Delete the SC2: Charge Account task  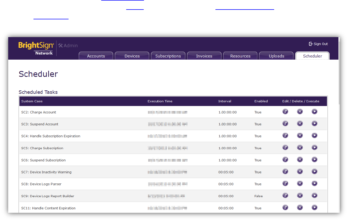point(300,112)
